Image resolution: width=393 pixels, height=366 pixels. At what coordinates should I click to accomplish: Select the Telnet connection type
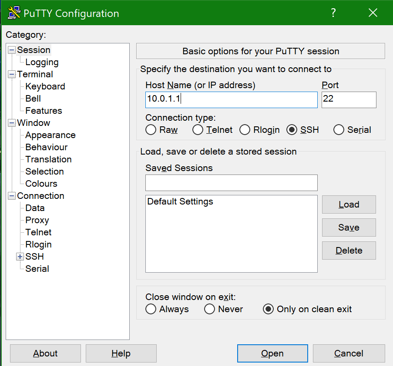[198, 129]
